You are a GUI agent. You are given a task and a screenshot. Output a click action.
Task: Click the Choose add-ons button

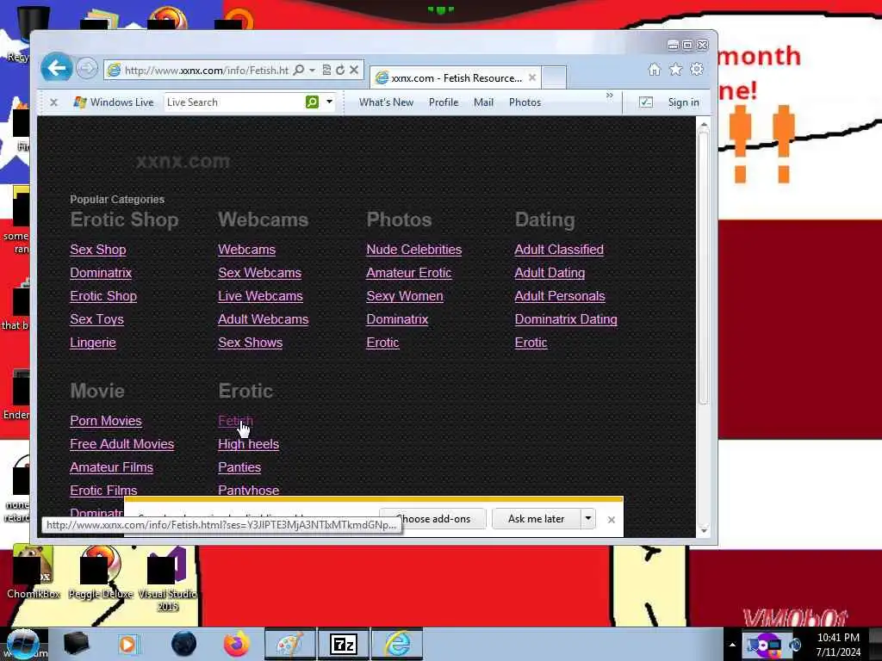pos(433,518)
